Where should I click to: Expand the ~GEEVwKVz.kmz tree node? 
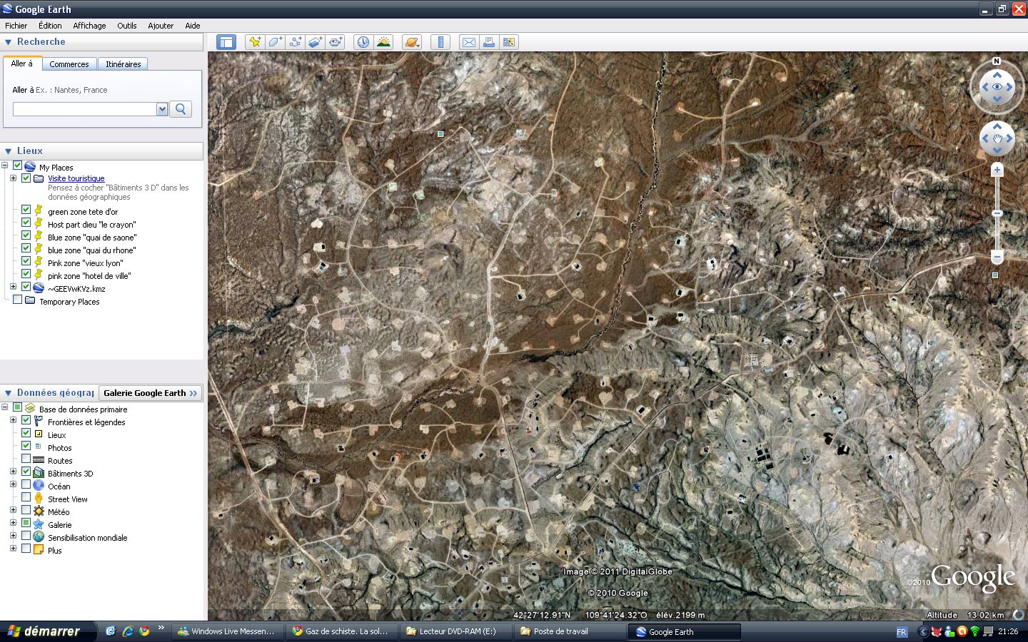[x=13, y=287]
